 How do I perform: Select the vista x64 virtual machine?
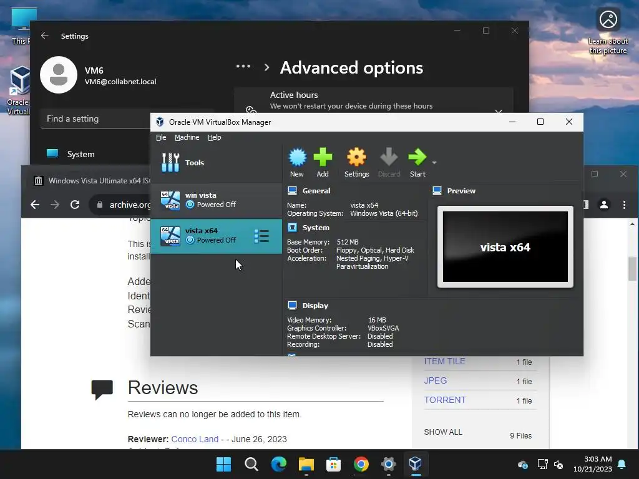click(216, 236)
